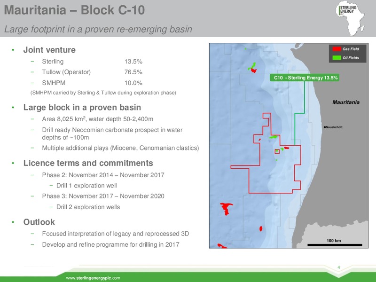
Task: Select 'SMHPM' partner name
Action: click(54, 83)
